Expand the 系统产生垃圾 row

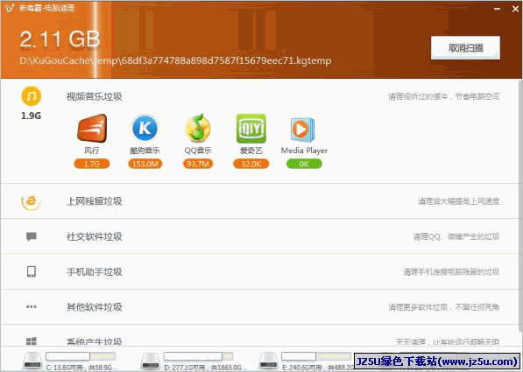(260, 336)
